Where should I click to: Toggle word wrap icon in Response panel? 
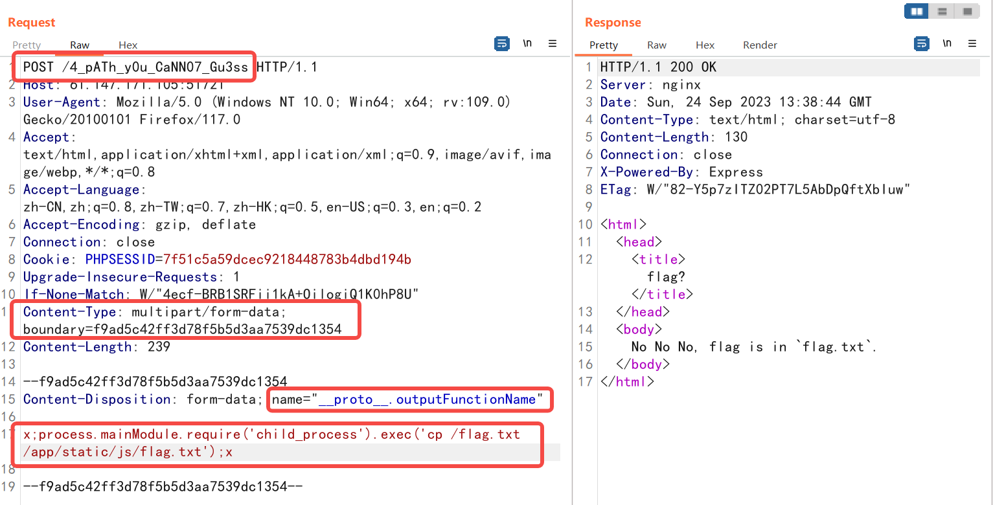tap(922, 43)
